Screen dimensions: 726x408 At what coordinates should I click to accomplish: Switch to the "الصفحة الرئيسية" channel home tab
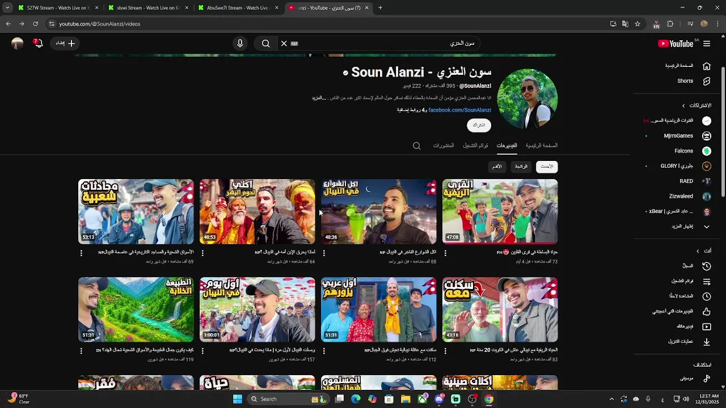[541, 146]
